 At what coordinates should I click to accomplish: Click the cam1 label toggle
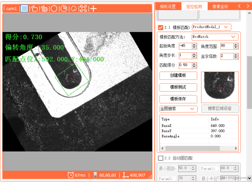11,8
